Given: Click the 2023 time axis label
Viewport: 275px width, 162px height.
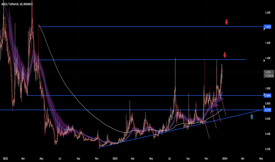Looking at the screenshot, I should point(115,158).
